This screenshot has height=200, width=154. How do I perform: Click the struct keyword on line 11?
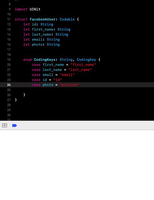click(21, 19)
